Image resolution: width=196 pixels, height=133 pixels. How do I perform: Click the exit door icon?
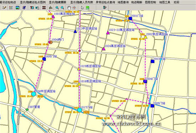point(105,7)
